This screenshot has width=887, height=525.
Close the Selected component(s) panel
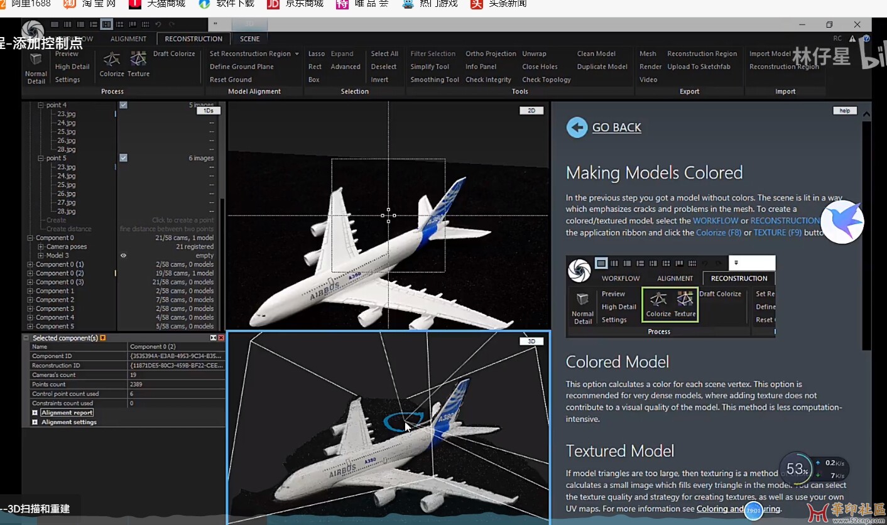(x=221, y=338)
